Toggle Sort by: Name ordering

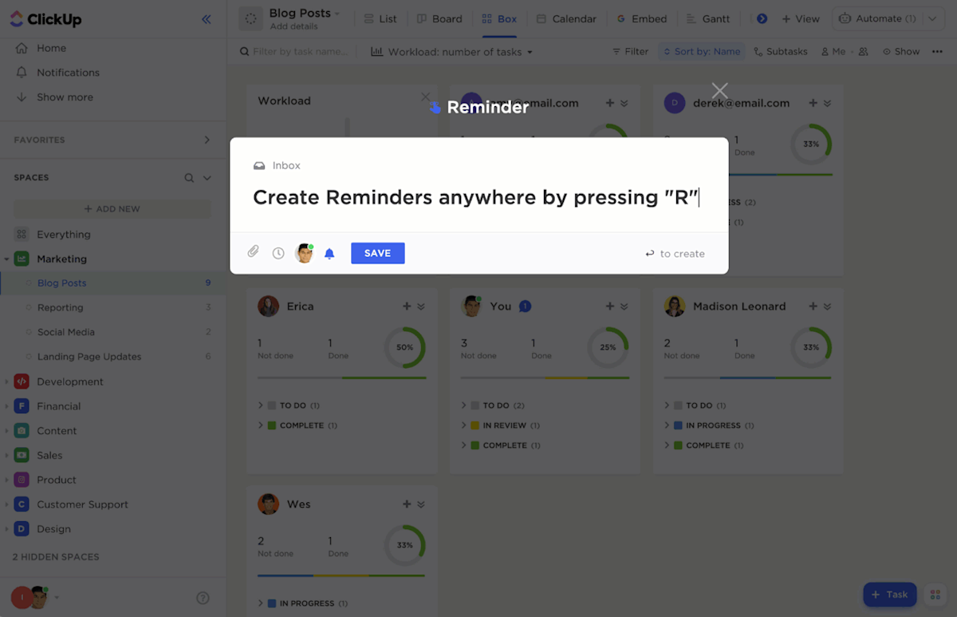point(701,50)
